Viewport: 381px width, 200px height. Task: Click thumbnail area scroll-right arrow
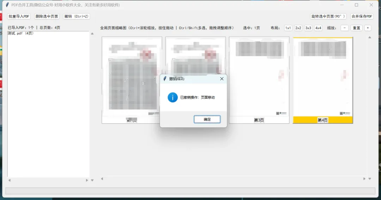(x=364, y=179)
